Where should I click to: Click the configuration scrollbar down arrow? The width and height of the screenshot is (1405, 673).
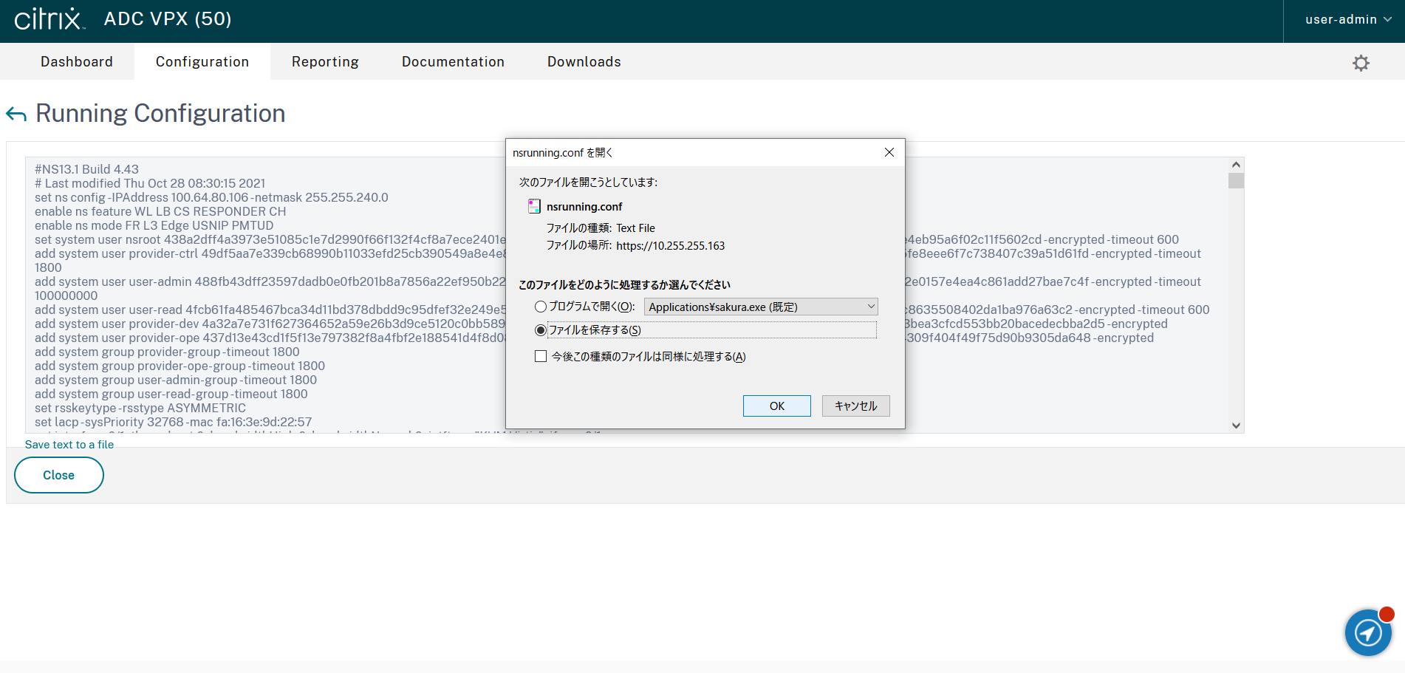(x=1236, y=426)
